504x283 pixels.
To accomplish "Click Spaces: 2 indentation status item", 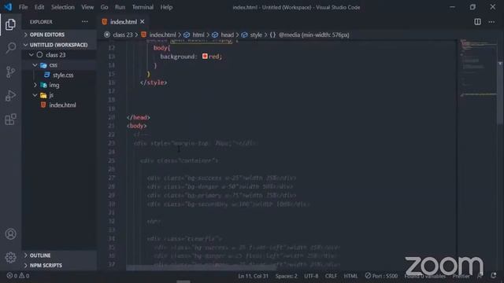I will tap(286, 276).
